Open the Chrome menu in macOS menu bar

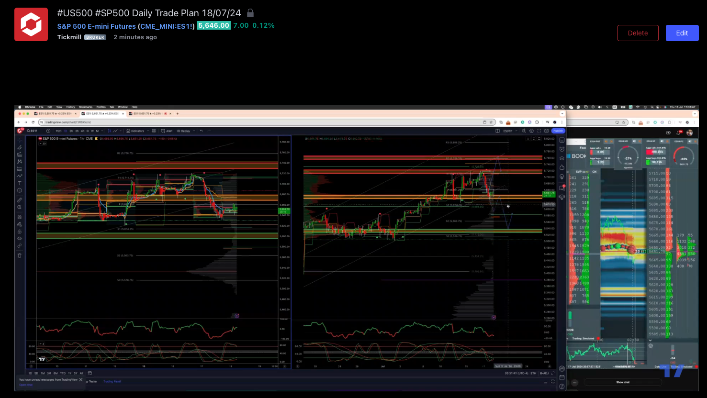[30, 107]
